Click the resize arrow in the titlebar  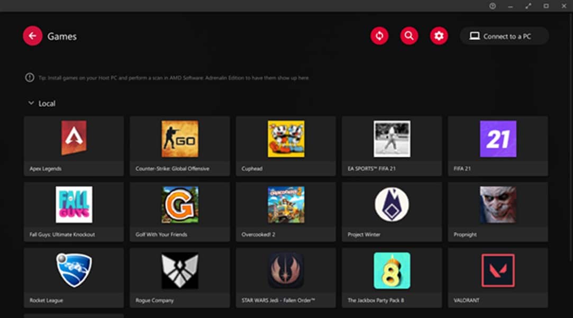(527, 6)
